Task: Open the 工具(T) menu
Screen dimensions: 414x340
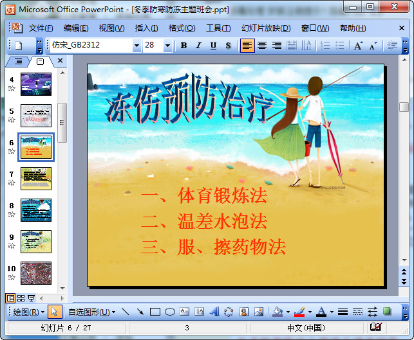Action: [x=218, y=28]
